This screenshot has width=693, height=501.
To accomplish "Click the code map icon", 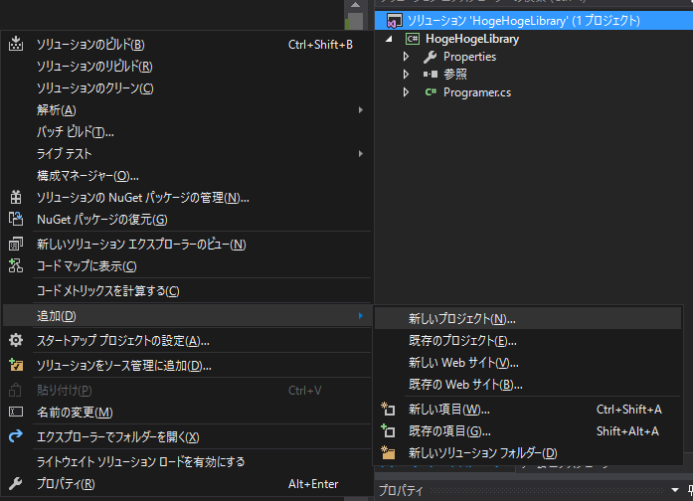I will click(16, 265).
